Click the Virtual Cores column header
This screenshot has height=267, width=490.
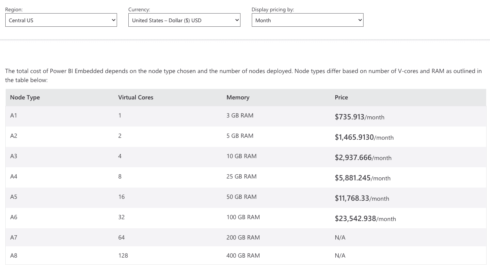(135, 97)
